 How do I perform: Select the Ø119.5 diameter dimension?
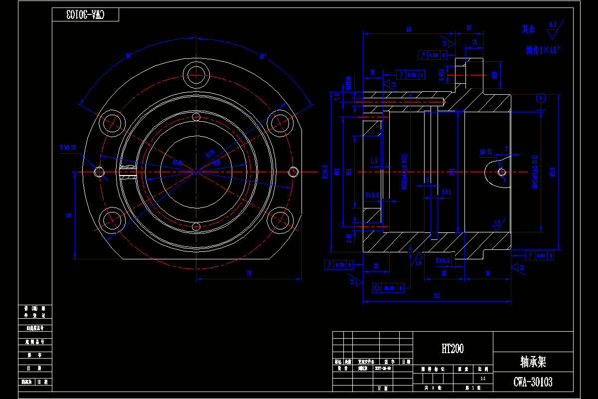(x=325, y=171)
